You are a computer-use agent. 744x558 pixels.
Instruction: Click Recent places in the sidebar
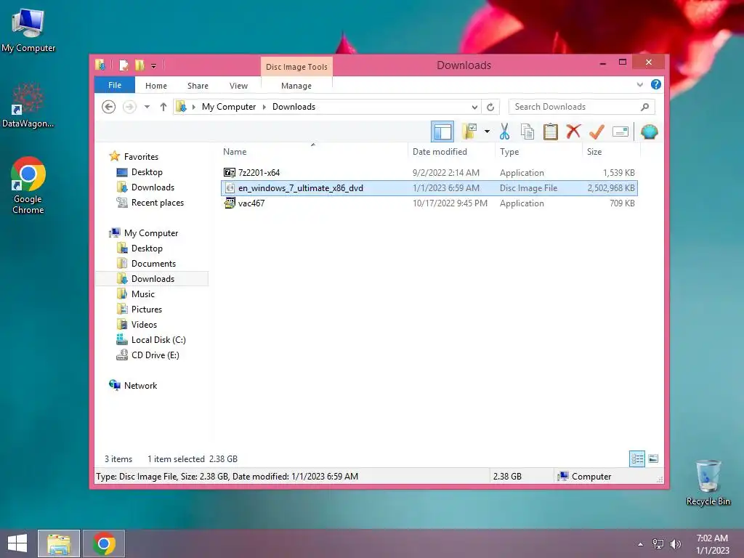click(x=158, y=203)
